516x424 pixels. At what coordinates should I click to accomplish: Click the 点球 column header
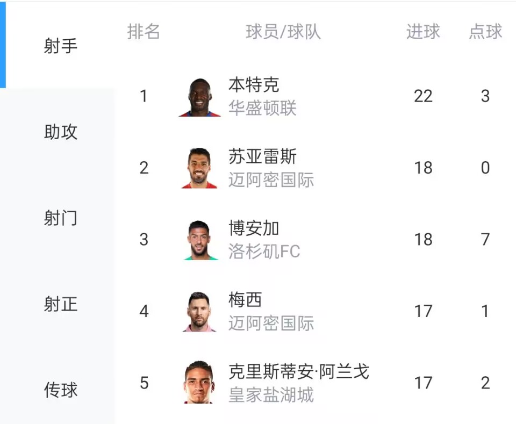pyautogui.click(x=485, y=32)
